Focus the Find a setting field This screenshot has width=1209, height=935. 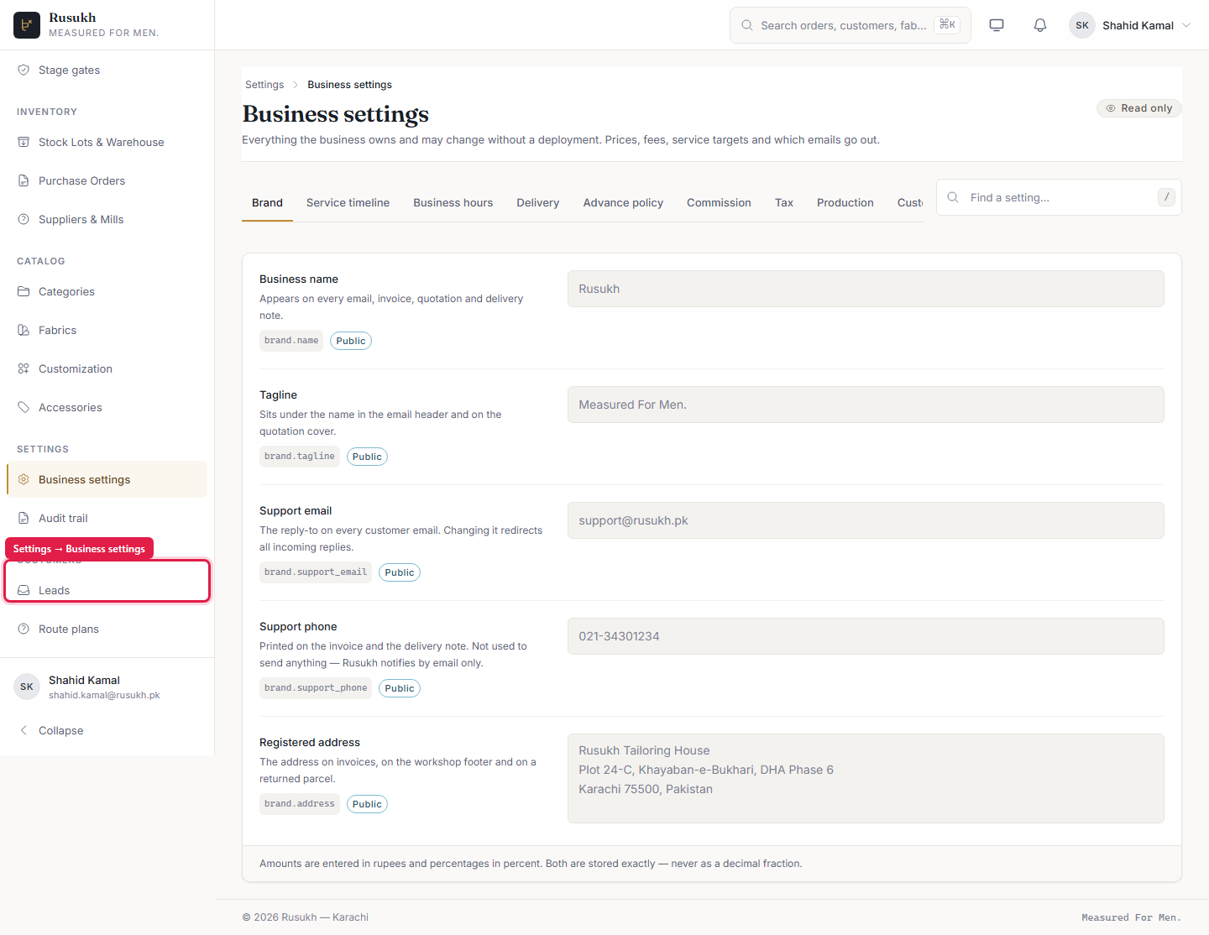click(1059, 197)
